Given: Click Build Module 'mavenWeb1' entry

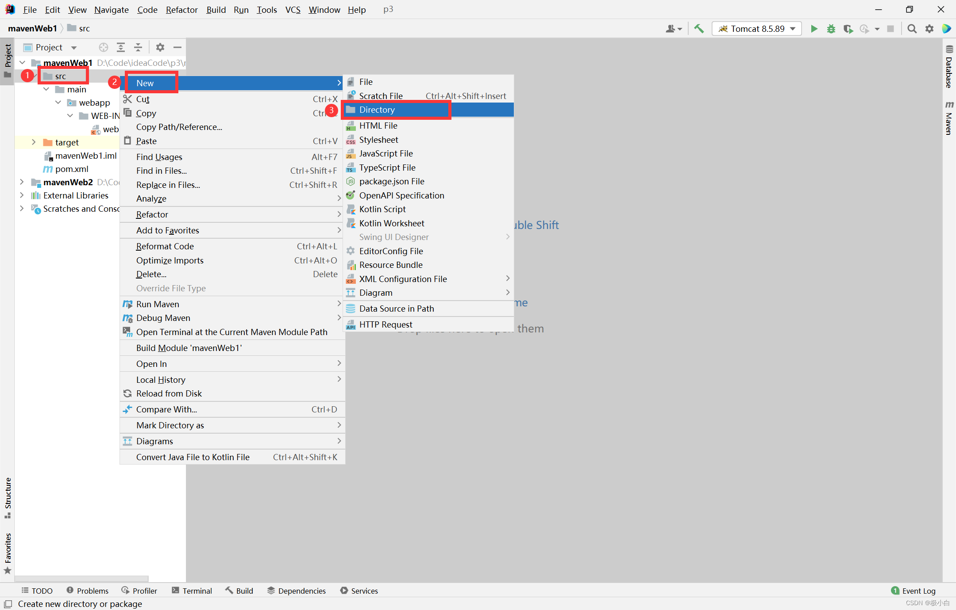Looking at the screenshot, I should (232, 348).
